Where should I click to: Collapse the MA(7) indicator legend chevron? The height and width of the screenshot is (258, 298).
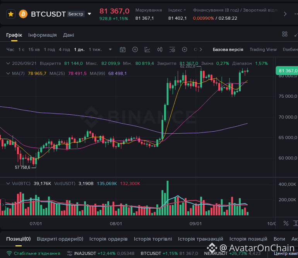(x=8, y=73)
